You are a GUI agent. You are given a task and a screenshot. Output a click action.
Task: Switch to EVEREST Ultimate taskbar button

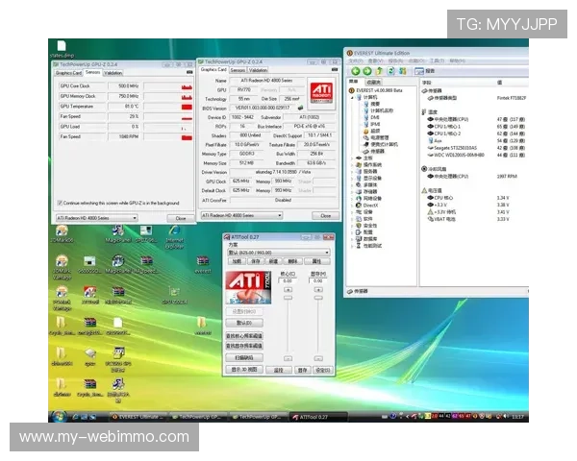[138, 417]
